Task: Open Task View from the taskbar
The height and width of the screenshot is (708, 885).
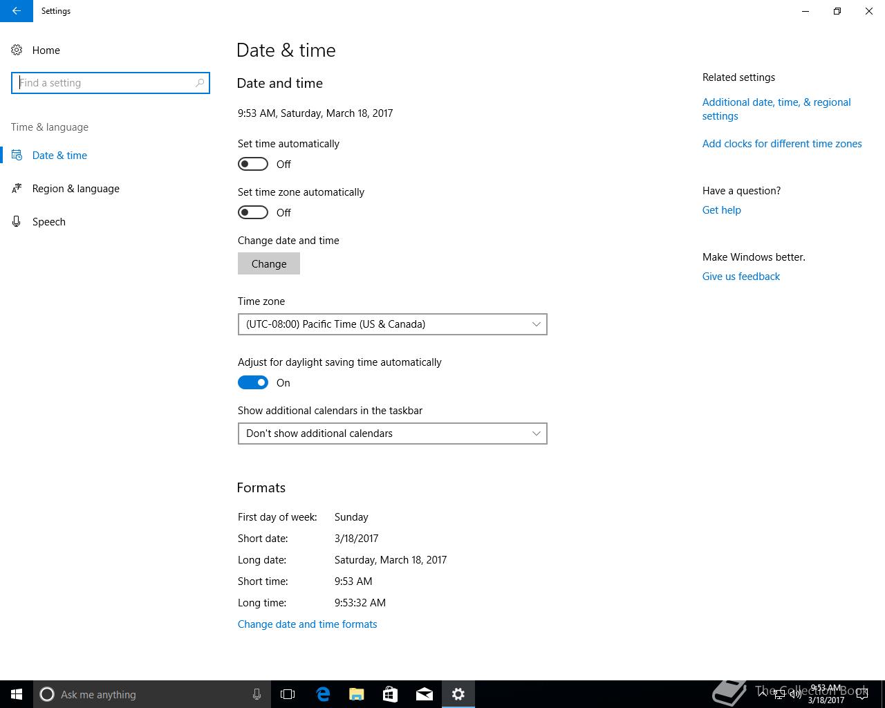Action: point(288,694)
